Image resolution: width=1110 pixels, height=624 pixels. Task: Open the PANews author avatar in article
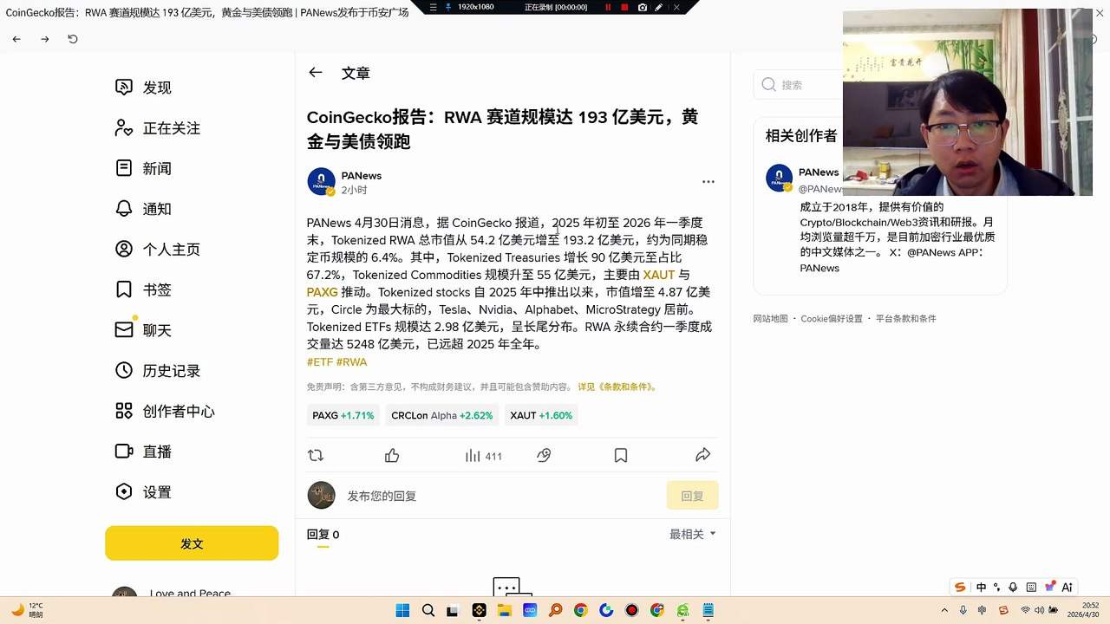322,182
